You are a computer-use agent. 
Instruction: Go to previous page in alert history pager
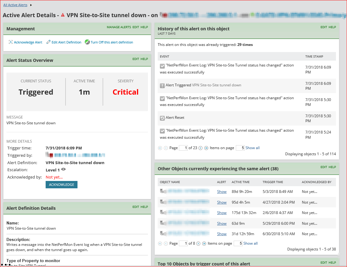pos(165,148)
